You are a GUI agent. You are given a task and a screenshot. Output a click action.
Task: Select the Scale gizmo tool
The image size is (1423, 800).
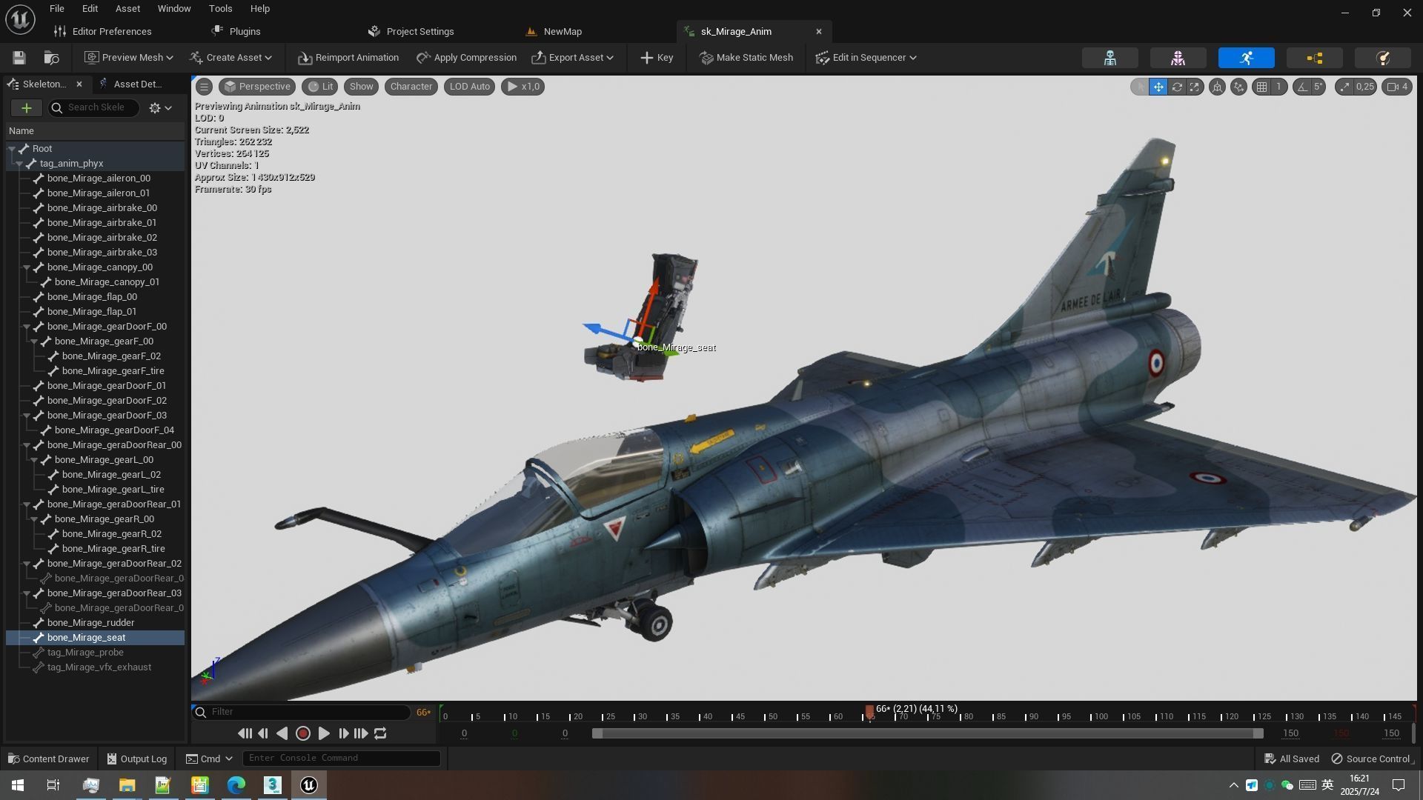1194,87
